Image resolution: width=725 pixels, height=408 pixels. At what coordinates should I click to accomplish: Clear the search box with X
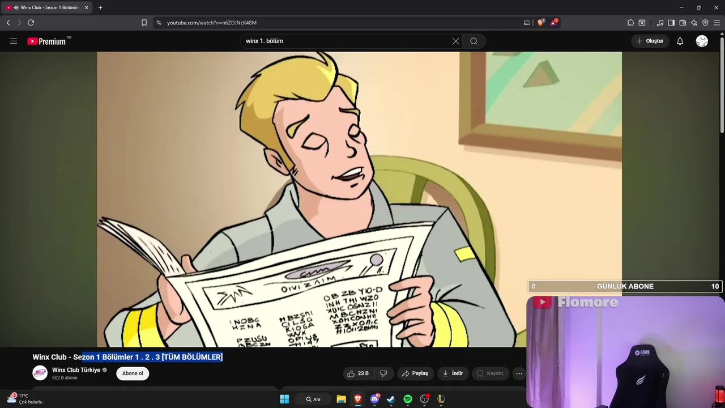tap(455, 41)
